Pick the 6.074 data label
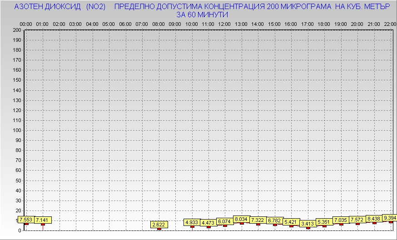The image size is (397, 240). pyautogui.click(x=225, y=221)
